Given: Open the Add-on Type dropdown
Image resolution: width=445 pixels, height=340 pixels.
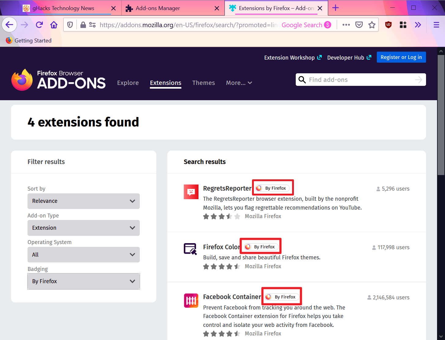Looking at the screenshot, I should point(83,228).
